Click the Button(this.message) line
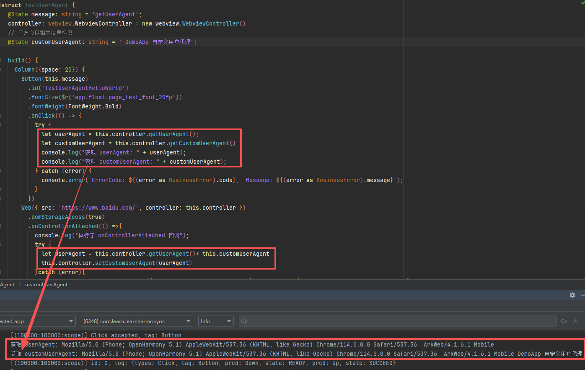The image size is (585, 370). pyautogui.click(x=54, y=79)
